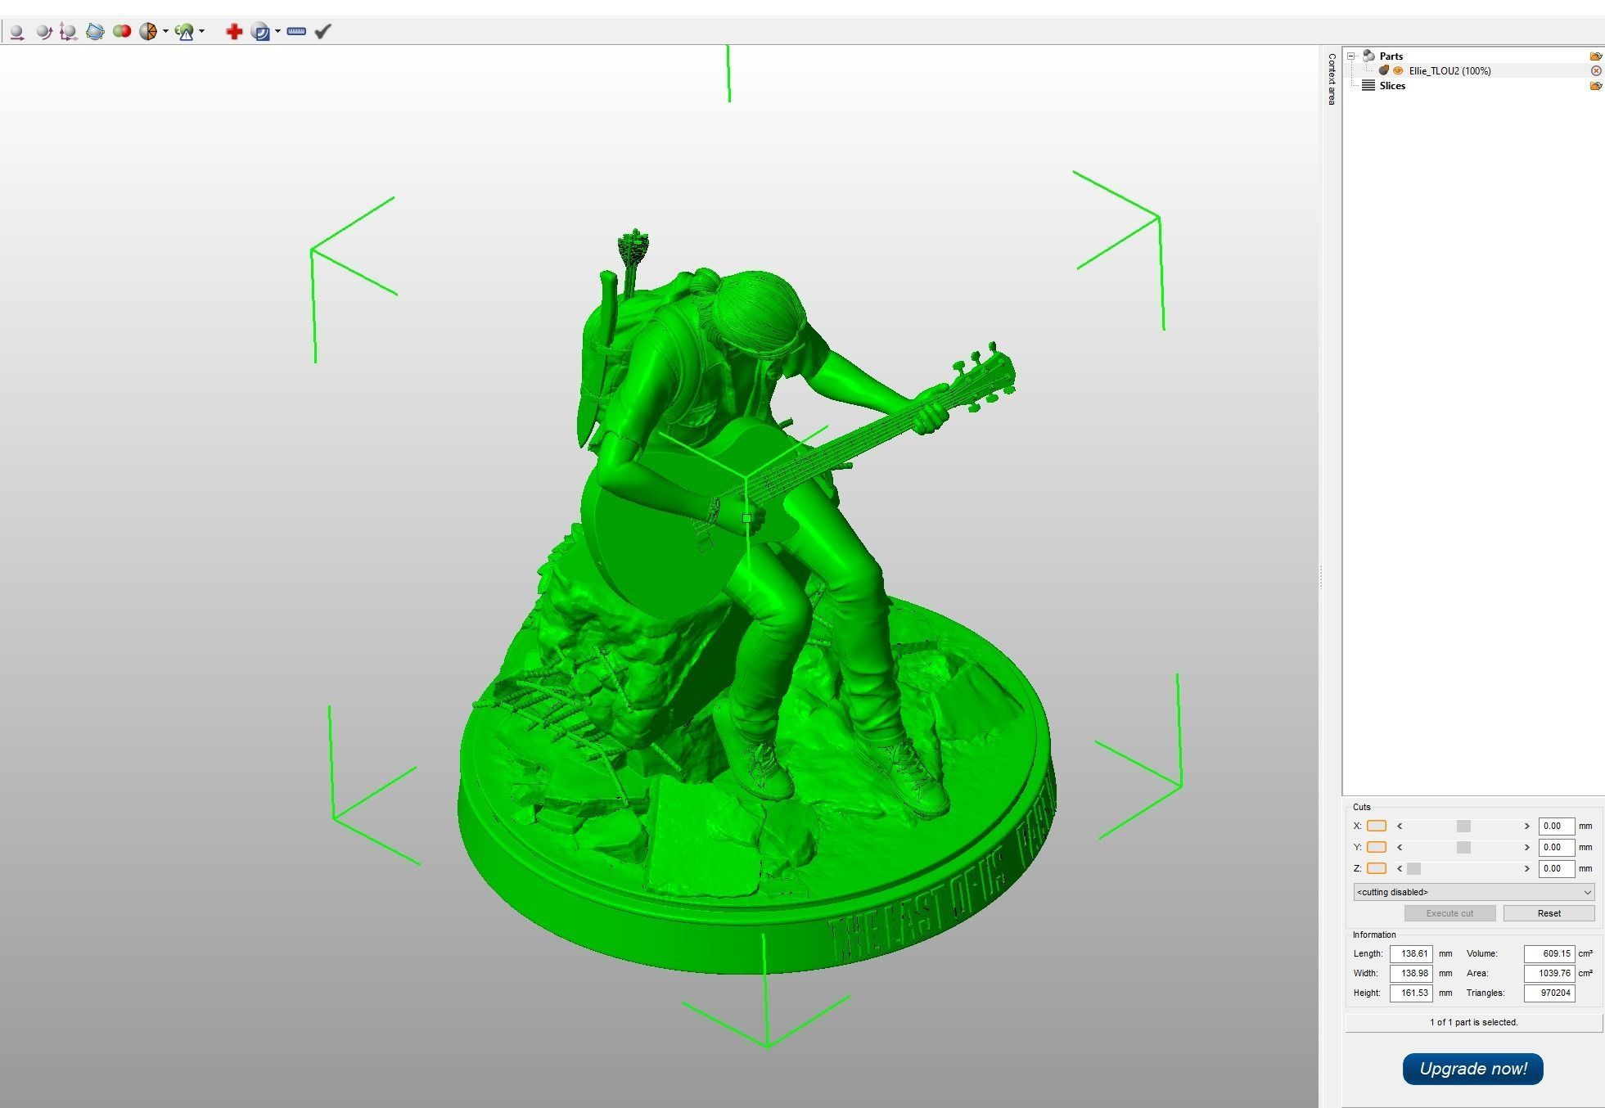Click the Triangles value 970204

click(1549, 993)
